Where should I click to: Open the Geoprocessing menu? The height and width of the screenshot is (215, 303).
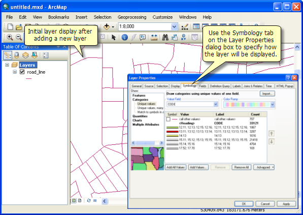[x=132, y=17]
